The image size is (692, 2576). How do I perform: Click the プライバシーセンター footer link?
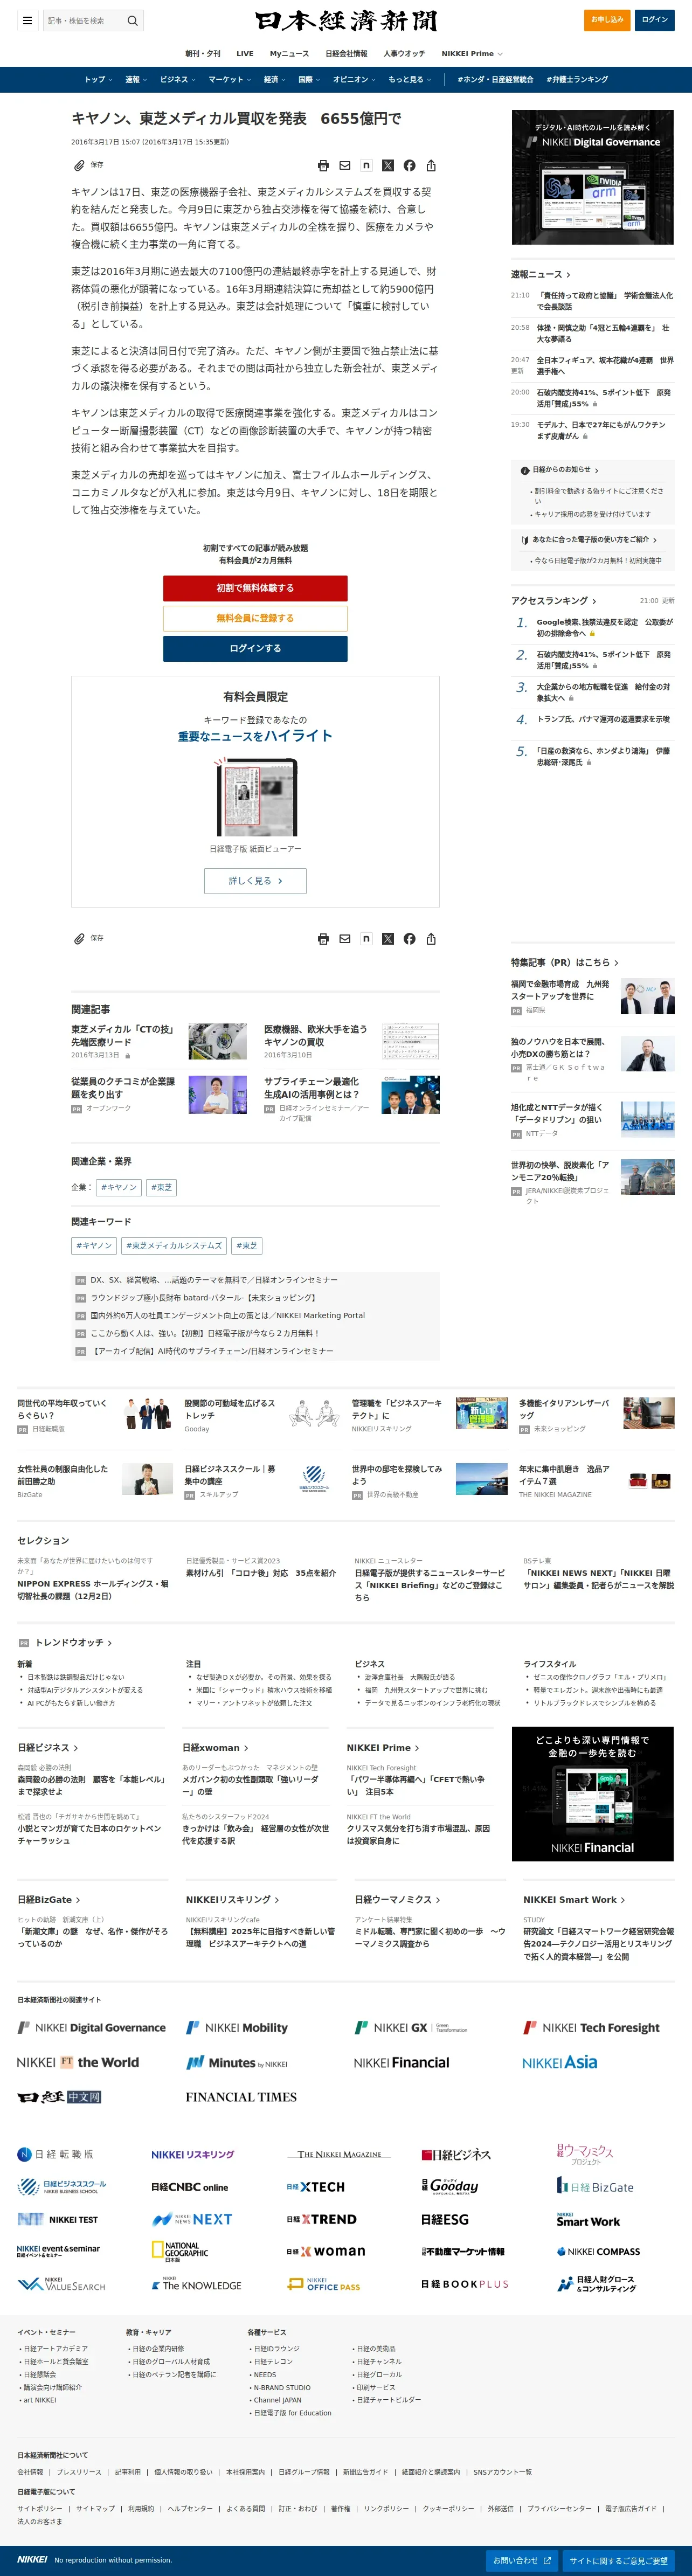[x=559, y=2508]
